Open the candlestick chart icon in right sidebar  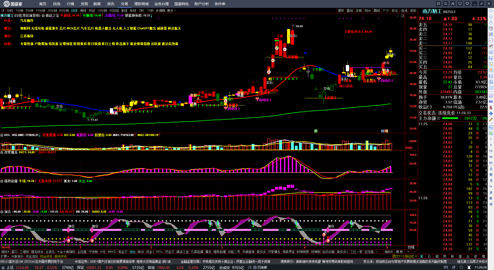[491, 46]
